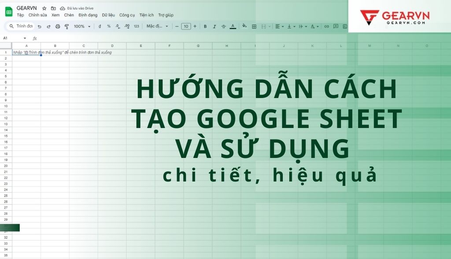Click the undo icon
The image size is (451, 259).
(x=40, y=26)
